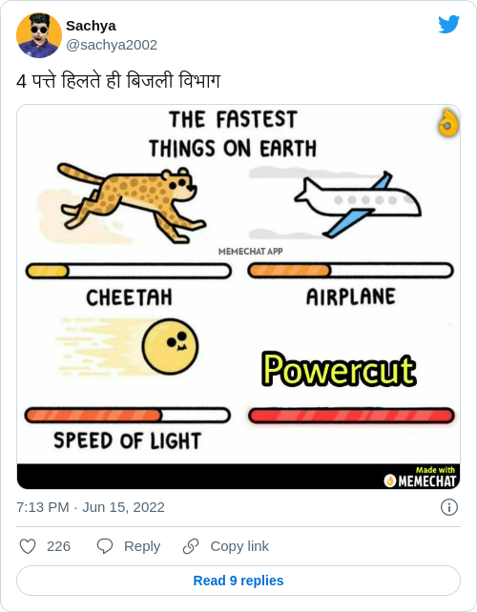Screen dimensions: 477x612
Task: Click the Twitter bird logo
Action: (x=449, y=25)
